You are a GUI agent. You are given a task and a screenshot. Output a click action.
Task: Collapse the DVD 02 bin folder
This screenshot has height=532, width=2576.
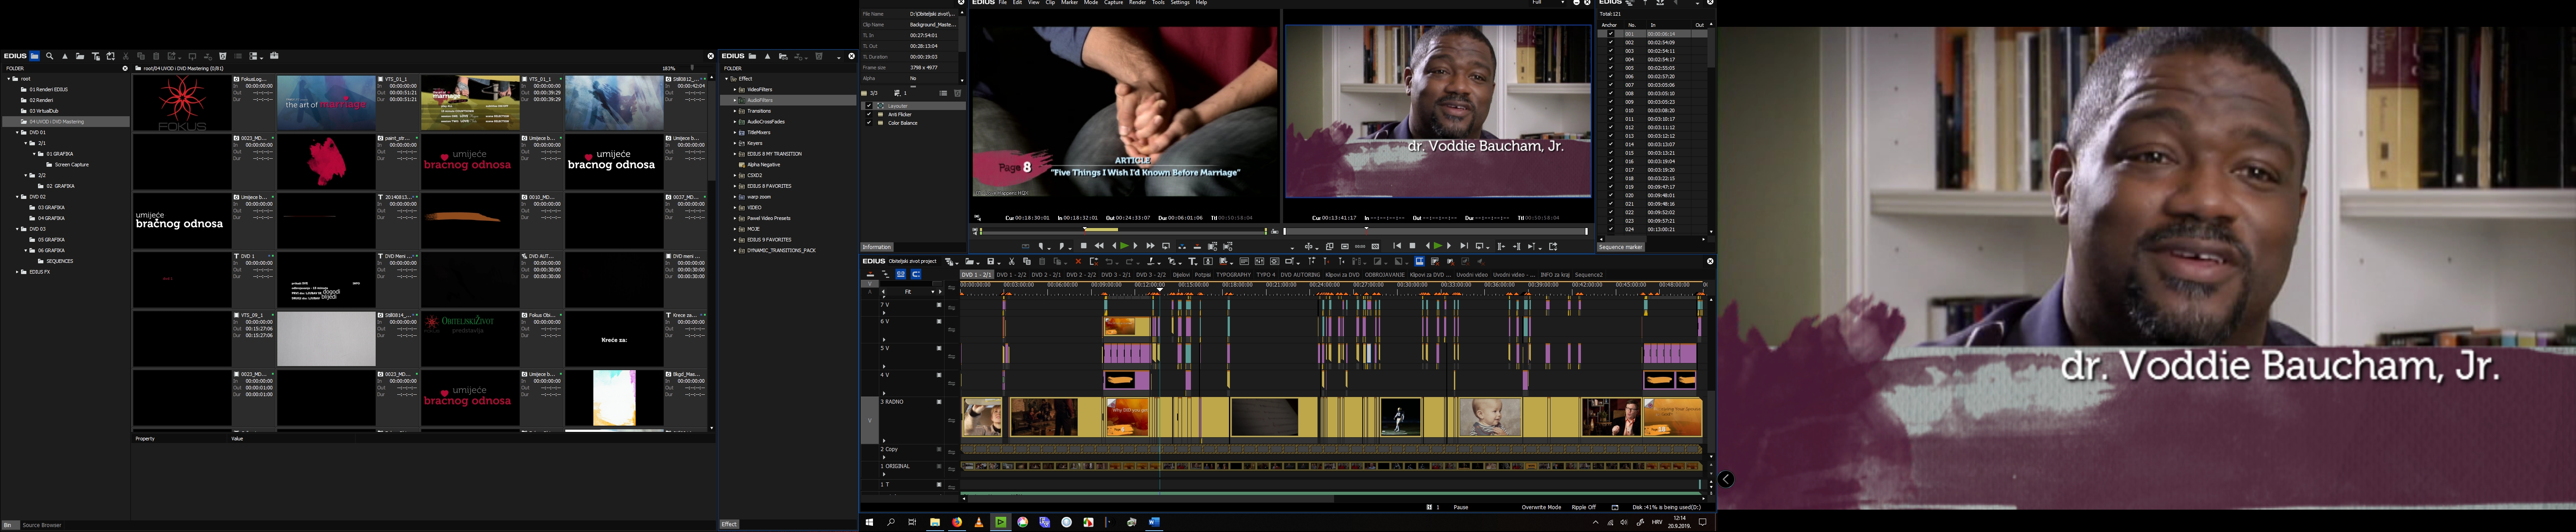pyautogui.click(x=17, y=197)
